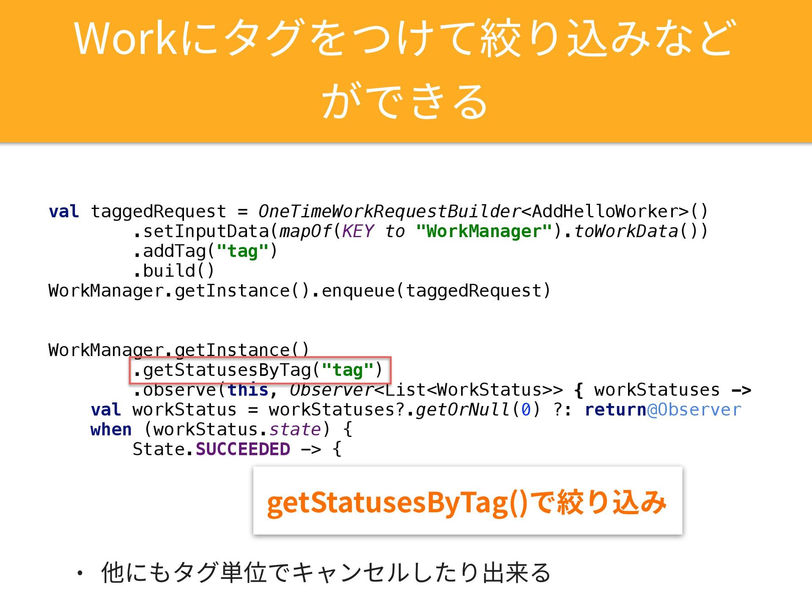This screenshot has width=812, height=609.
Task: Click the OneTimeWorkRequestBuilder italic text
Action: point(389,211)
